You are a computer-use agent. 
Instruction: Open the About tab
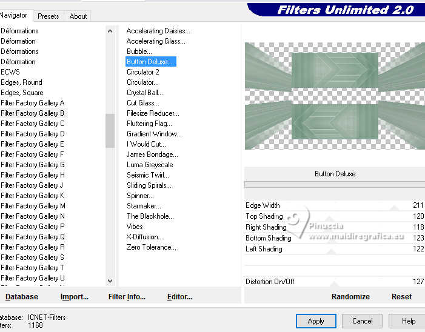tap(78, 16)
